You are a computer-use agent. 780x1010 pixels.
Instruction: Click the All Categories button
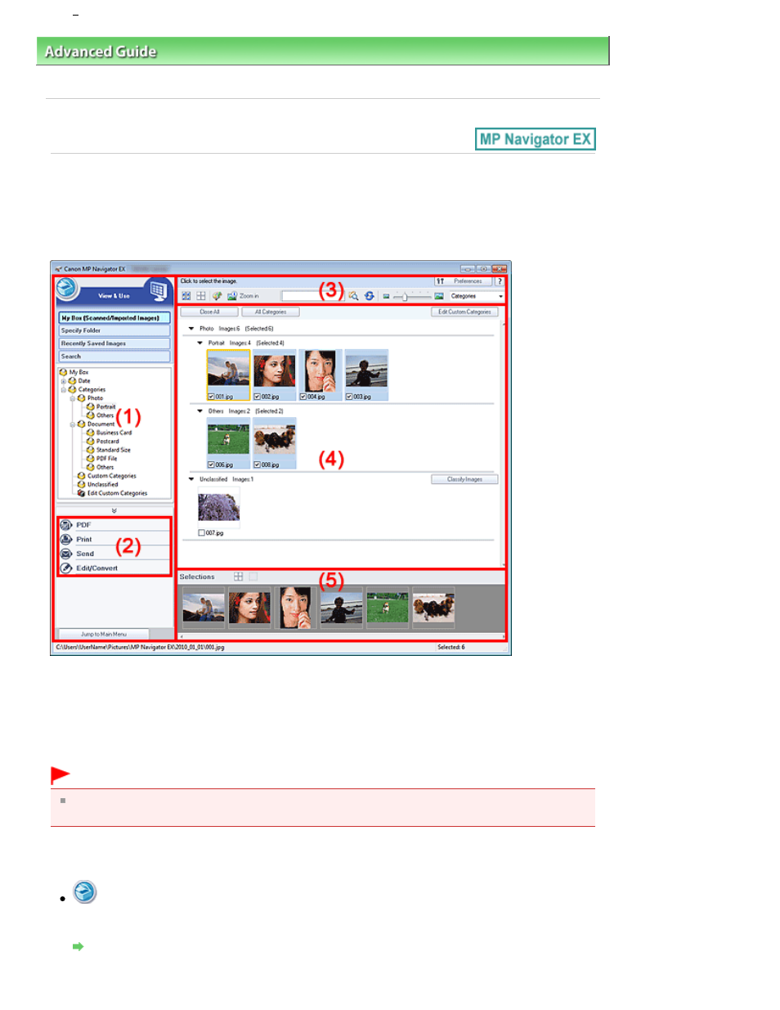tap(271, 312)
